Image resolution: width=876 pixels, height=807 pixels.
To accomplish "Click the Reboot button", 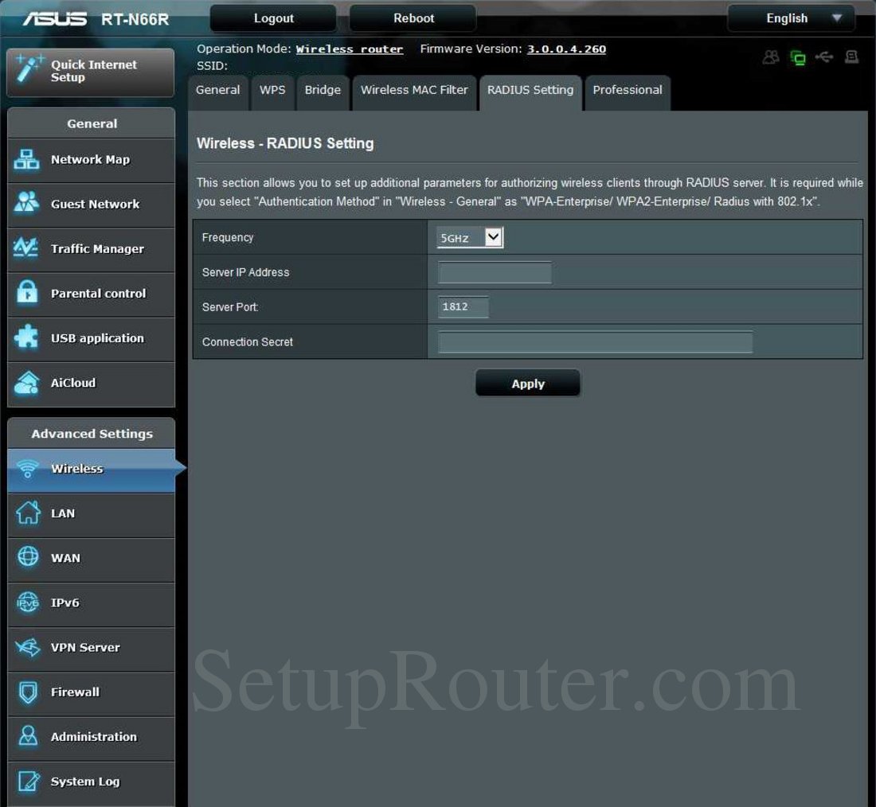I will tap(413, 18).
